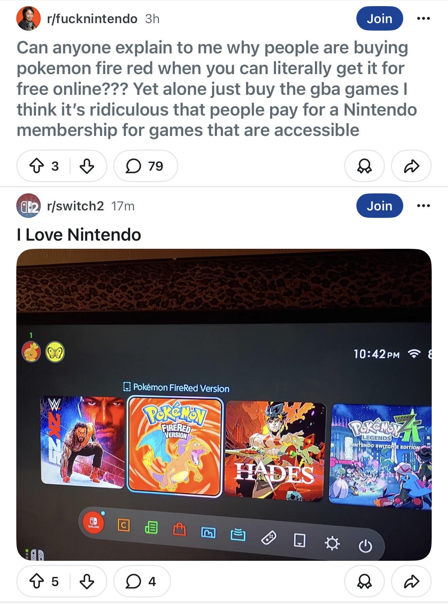Open the r/fucknintendo subreddit avatar
The height and width of the screenshot is (606, 448).
coord(29,18)
